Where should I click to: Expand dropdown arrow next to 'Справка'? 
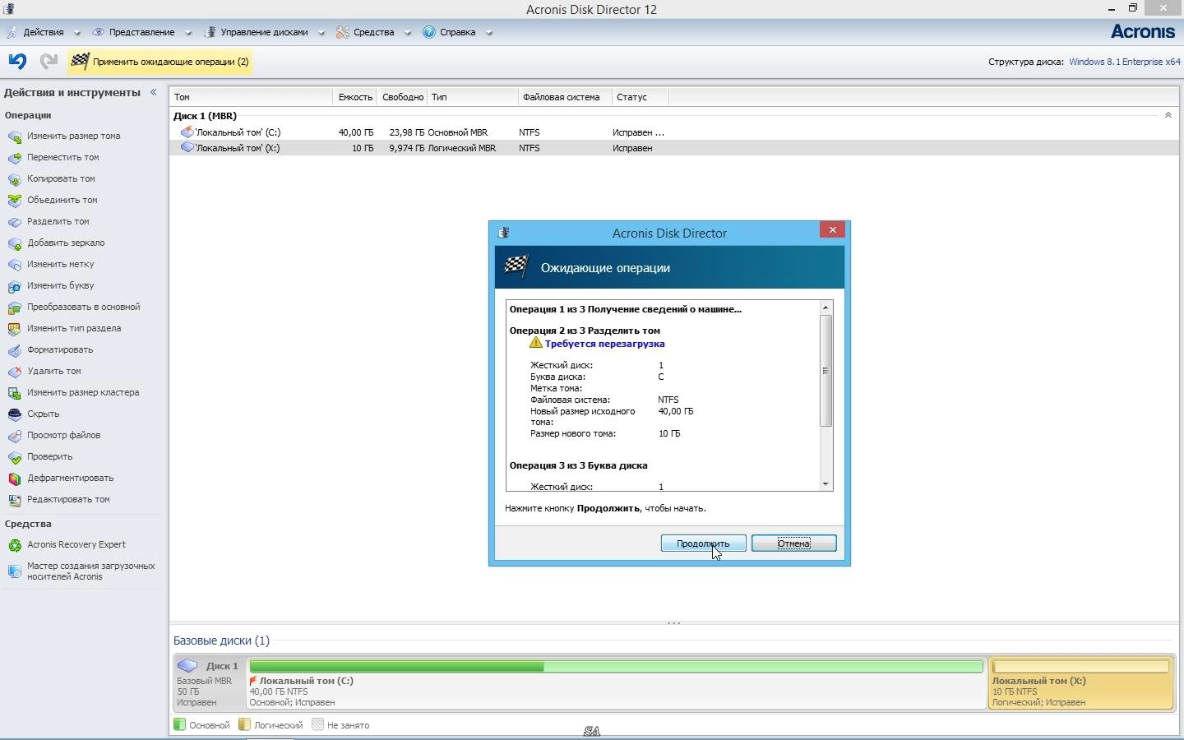tap(488, 34)
